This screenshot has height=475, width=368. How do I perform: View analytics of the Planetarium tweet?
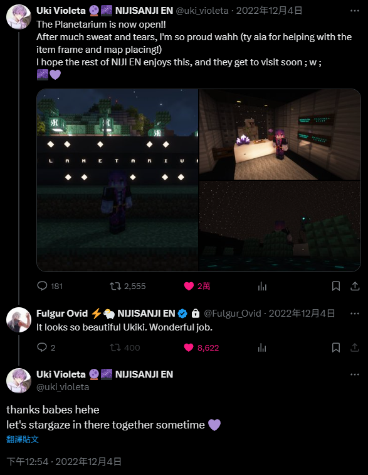click(262, 286)
